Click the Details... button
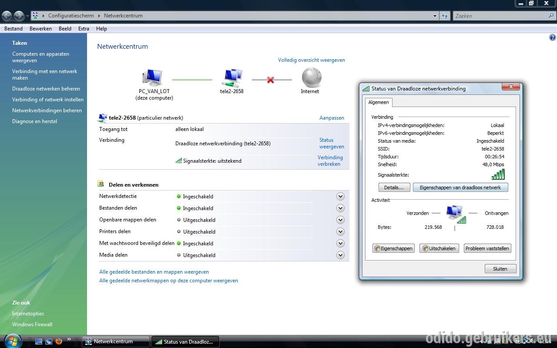The width and height of the screenshot is (557, 348). click(x=394, y=187)
